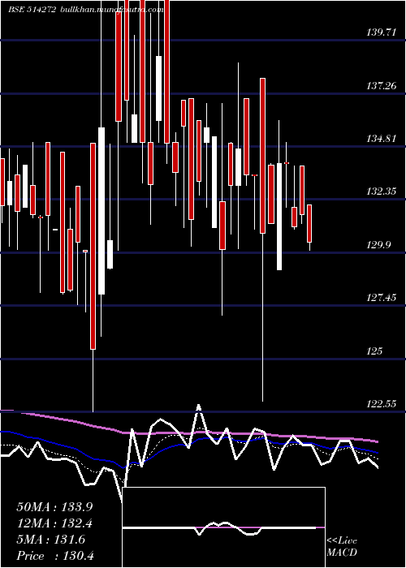Click the 5MA : 131.6 readout

(x=51, y=540)
